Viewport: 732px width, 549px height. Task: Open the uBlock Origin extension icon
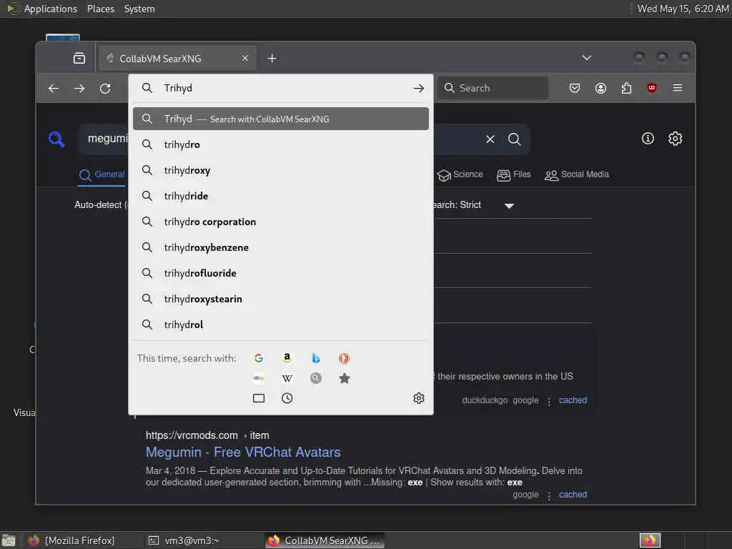point(652,88)
